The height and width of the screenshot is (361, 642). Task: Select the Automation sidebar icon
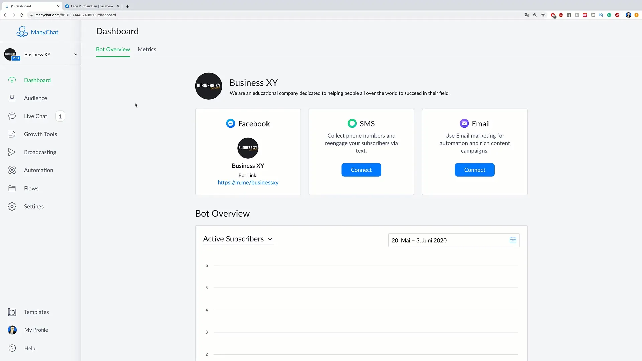(12, 170)
